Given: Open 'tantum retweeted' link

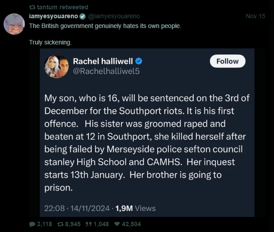Looking at the screenshot, I should [x=63, y=7].
